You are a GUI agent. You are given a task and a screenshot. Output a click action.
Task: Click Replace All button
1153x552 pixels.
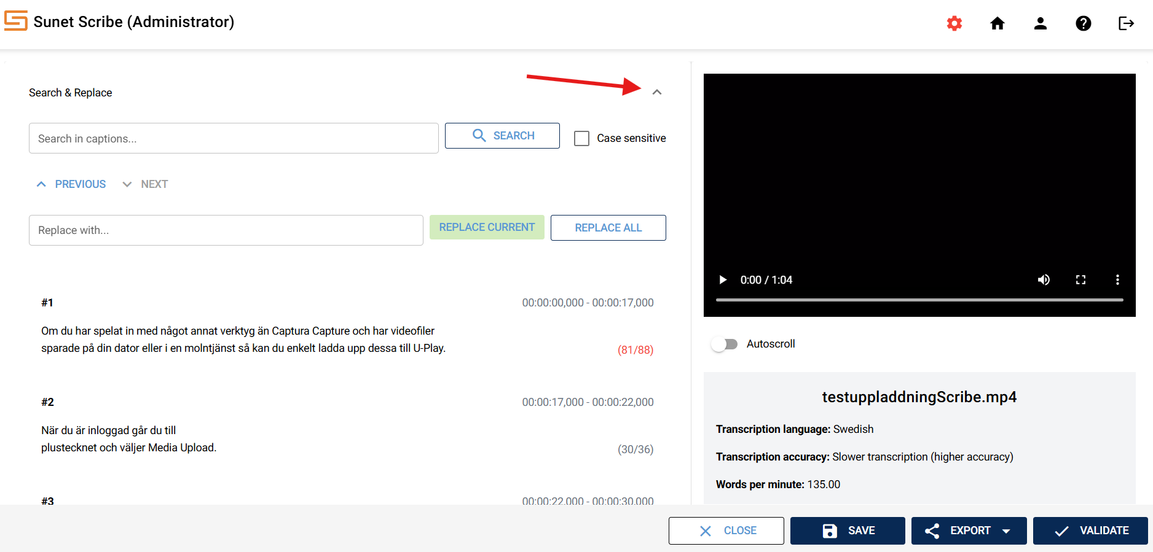[x=608, y=228]
